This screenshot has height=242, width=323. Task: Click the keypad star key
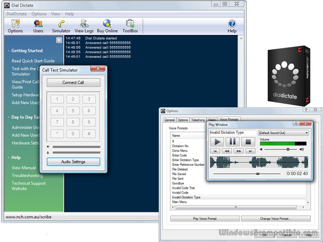tap(57, 134)
